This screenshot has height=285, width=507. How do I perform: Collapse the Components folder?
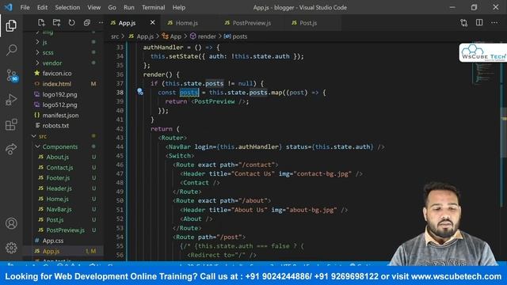pos(60,146)
